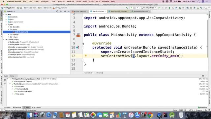Open the profiler gauge icon in toolbar
The height and width of the screenshot is (119, 211).
pyautogui.click(x=176, y=8)
